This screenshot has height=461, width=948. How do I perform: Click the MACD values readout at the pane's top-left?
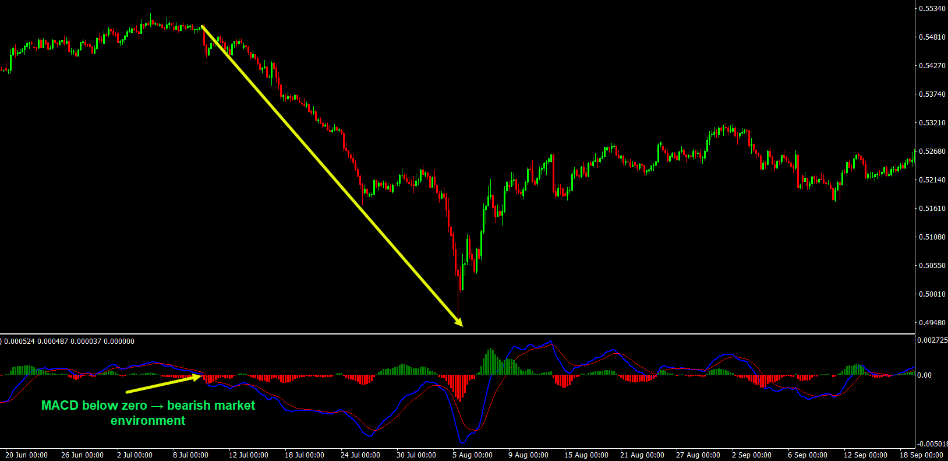pyautogui.click(x=69, y=342)
